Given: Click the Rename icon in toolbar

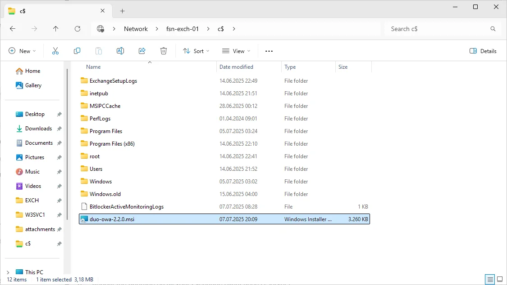Looking at the screenshot, I should click(120, 51).
